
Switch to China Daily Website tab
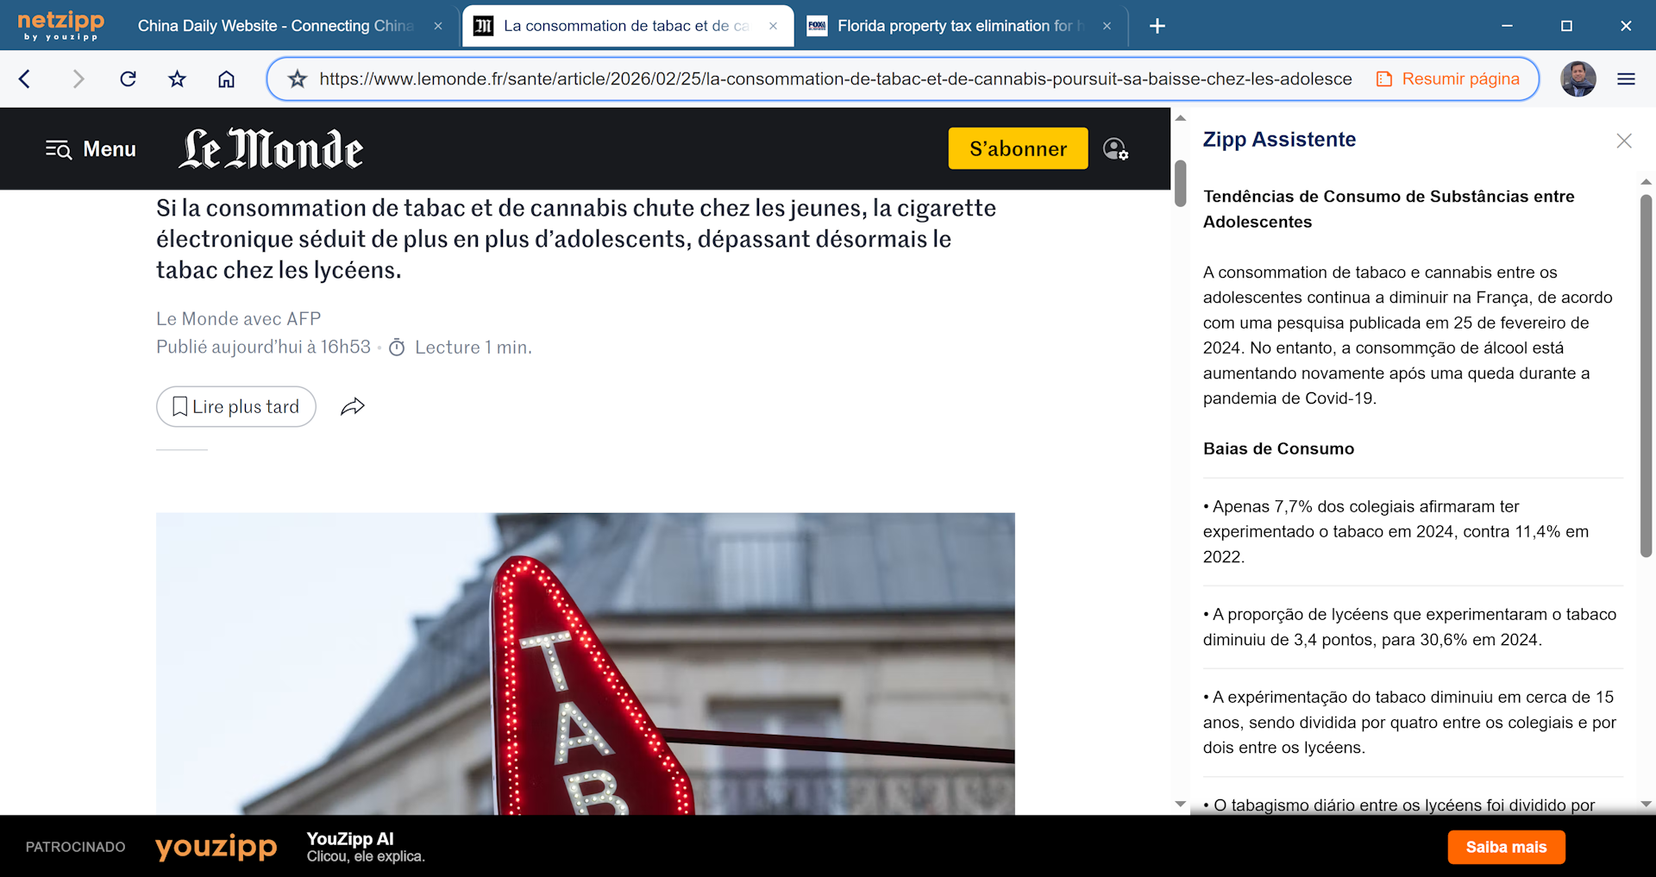coord(276,26)
